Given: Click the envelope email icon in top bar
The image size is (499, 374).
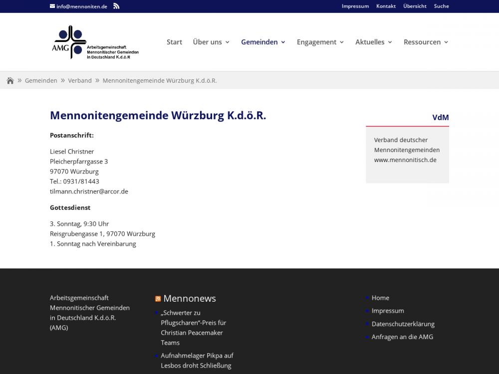Looking at the screenshot, I should [x=52, y=6].
